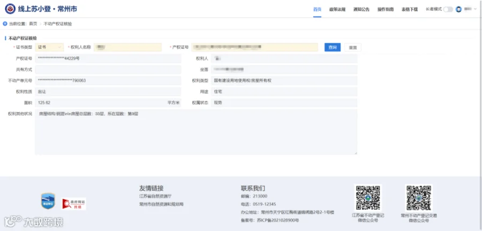Open the 常州市自然资源和规划局 footer link

coord(161,204)
